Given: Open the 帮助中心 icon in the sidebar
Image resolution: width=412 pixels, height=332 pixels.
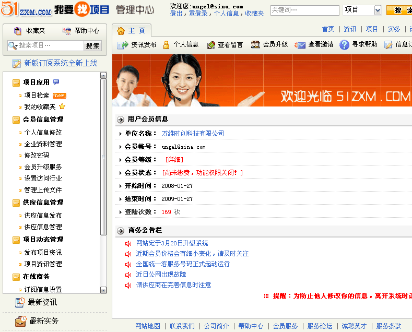Looking at the screenshot, I should click(x=67, y=31).
